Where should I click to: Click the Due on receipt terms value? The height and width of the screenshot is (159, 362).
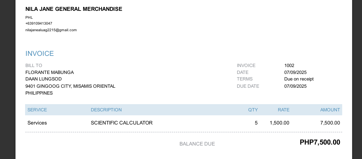click(x=299, y=79)
